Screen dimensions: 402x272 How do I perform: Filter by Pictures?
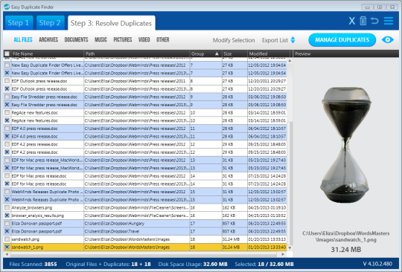tap(123, 39)
